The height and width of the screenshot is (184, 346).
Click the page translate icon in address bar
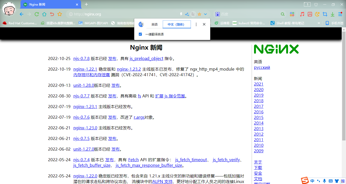[x=193, y=14]
